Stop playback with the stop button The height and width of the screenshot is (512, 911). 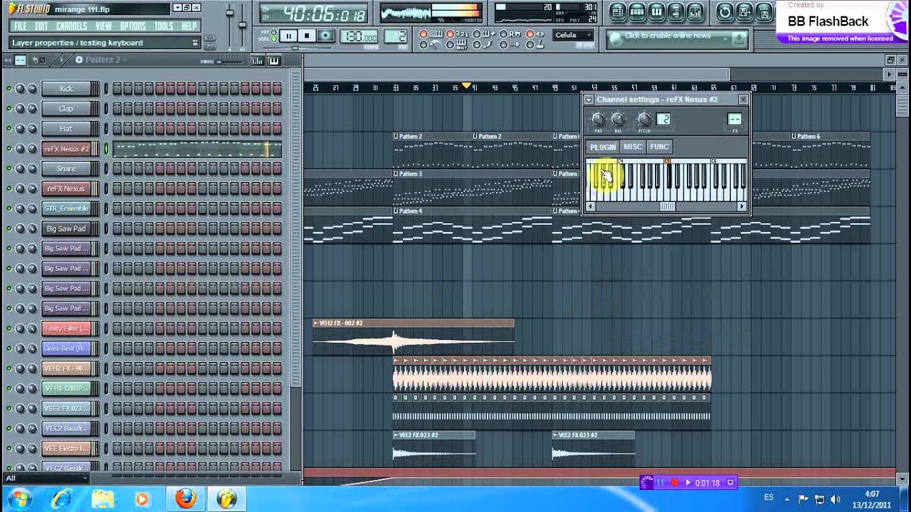[307, 36]
